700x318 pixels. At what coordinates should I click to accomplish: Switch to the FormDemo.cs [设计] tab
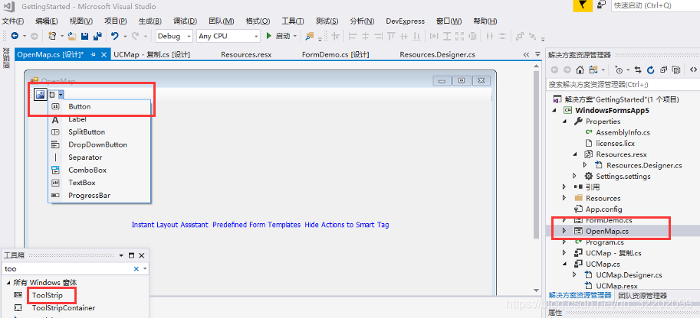click(335, 55)
